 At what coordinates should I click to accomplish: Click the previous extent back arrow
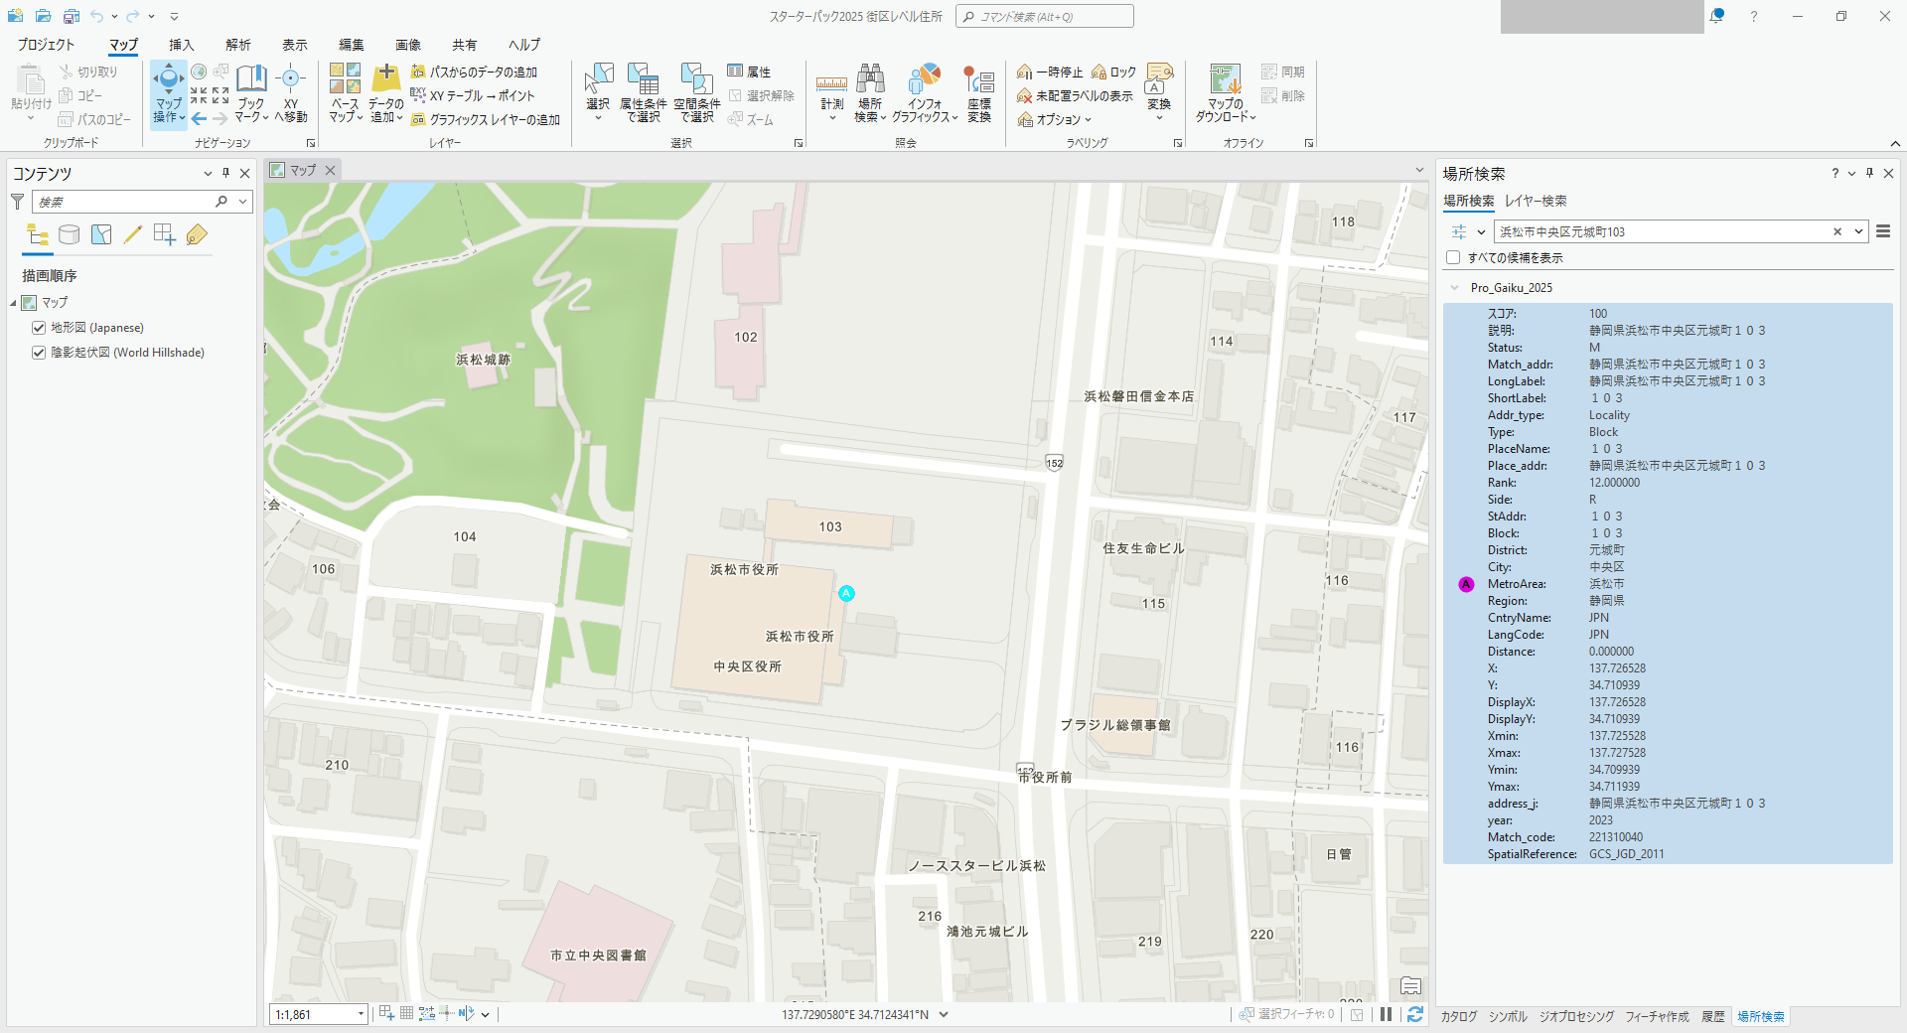click(199, 119)
